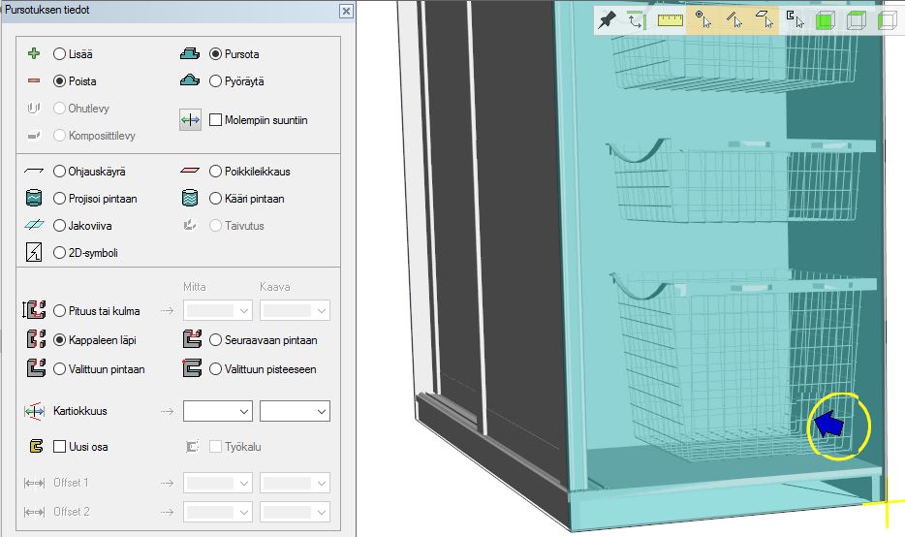This screenshot has width=905, height=537.
Task: Select the Pyöräytä radio button
Action: (x=215, y=80)
